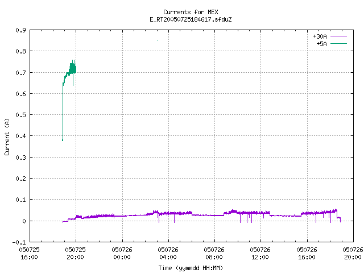The width and height of the screenshot is (364, 273).
Task: Click the y-axis tick value 0.4
Action: (20, 136)
